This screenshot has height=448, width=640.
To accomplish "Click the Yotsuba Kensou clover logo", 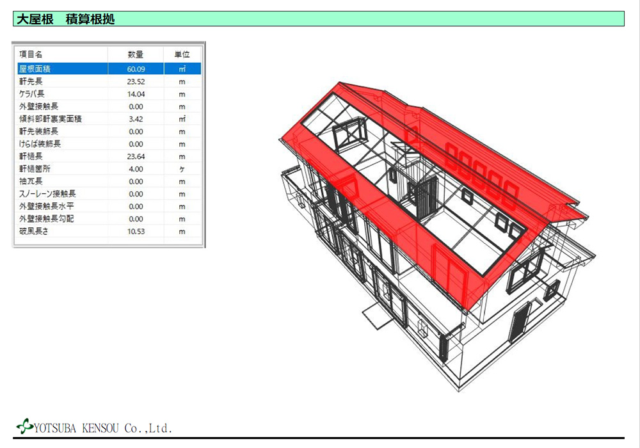I will [24, 425].
